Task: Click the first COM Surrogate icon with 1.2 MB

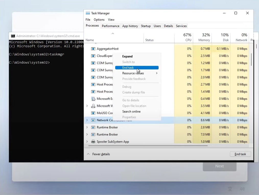Action: coord(93,63)
